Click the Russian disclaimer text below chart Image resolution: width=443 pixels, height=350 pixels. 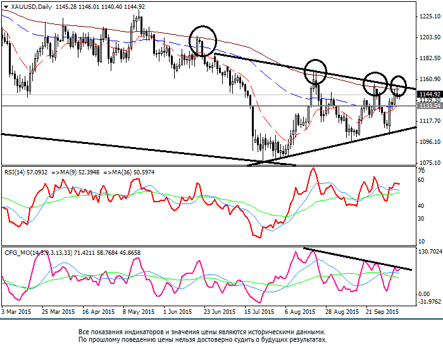point(203,335)
